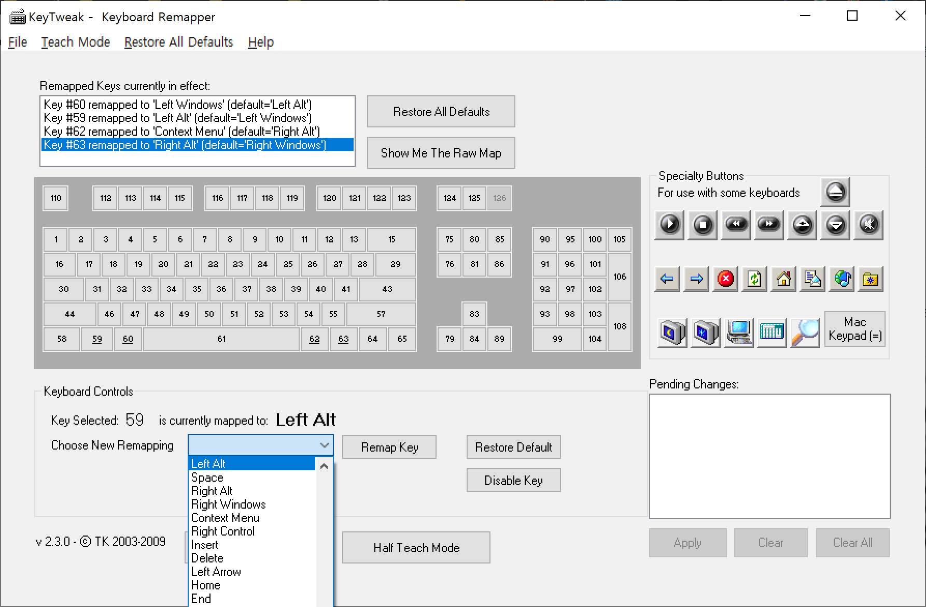Click the red Browser Stop icon

coord(725,279)
